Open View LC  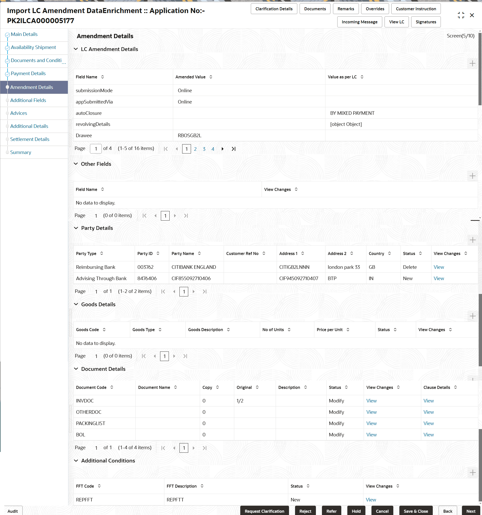point(397,22)
